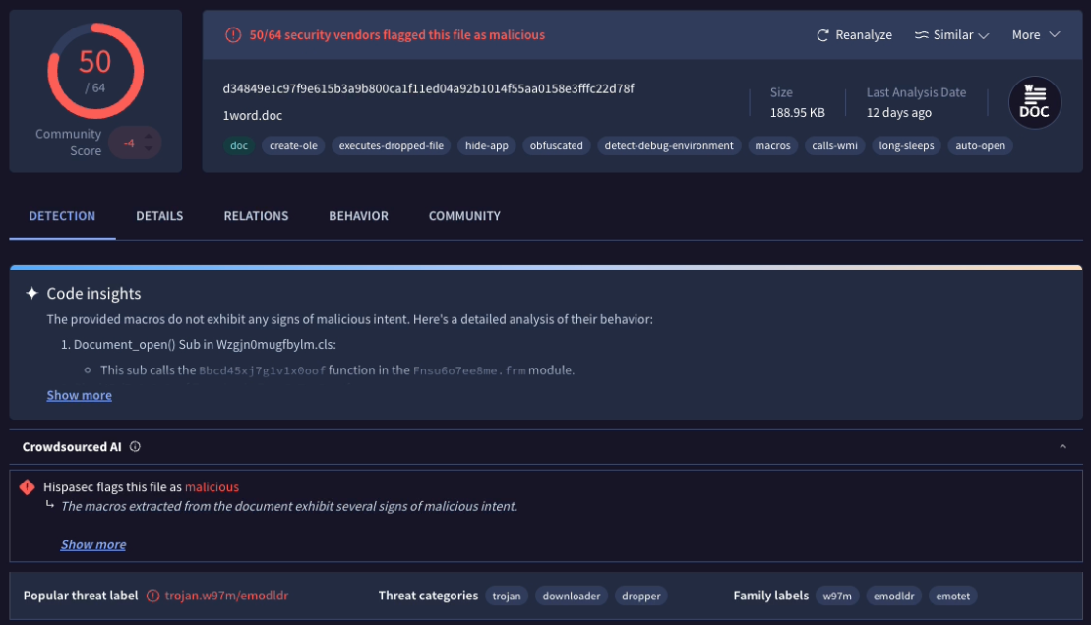Switch to the Behavior tab

pos(358,216)
